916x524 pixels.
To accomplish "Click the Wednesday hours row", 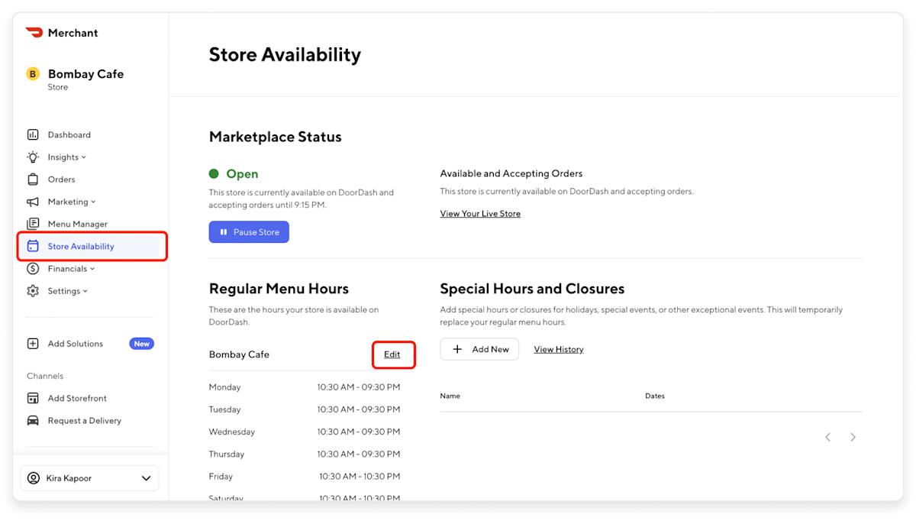I will click(305, 432).
